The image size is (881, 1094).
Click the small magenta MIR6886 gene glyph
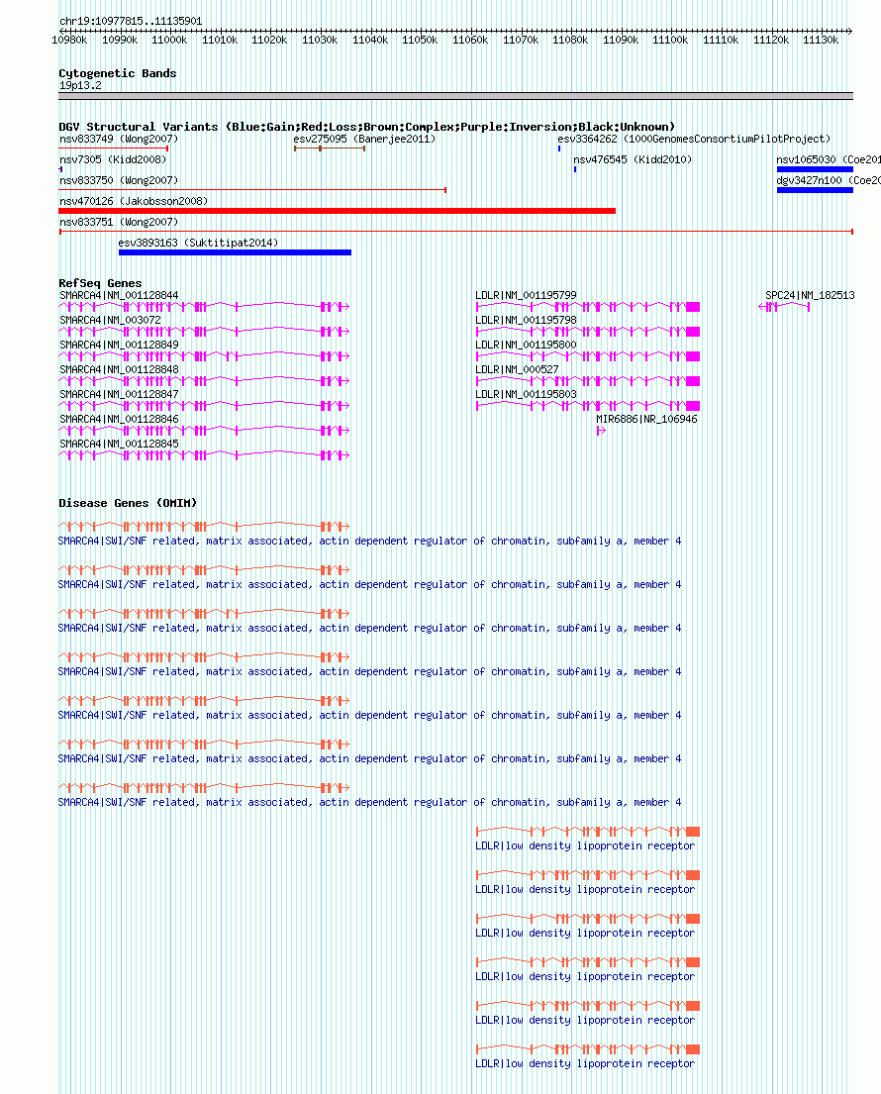coord(601,431)
